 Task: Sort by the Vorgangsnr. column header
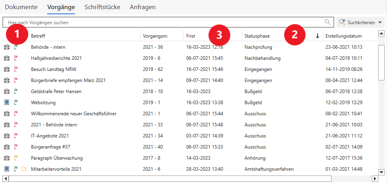(156, 36)
